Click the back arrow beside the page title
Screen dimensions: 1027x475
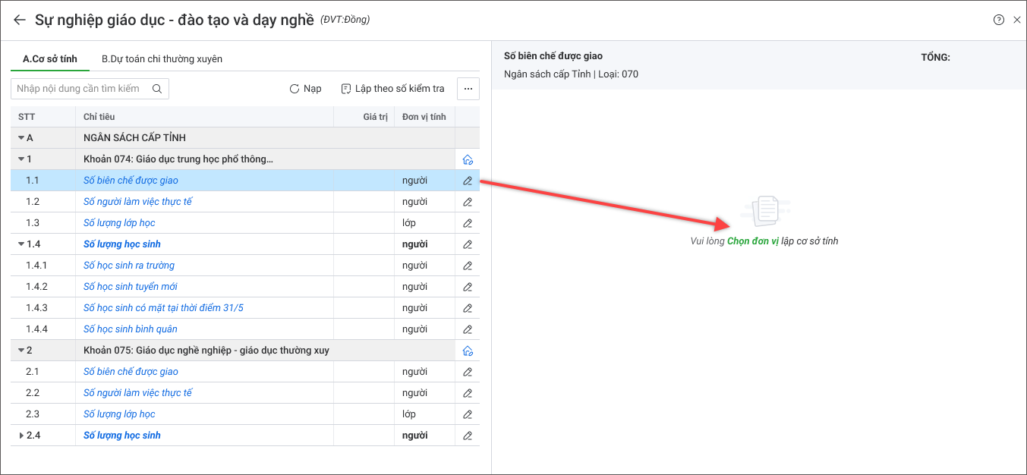pos(20,20)
